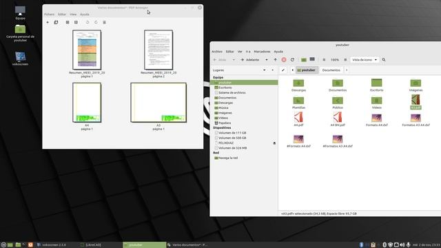The image size is (441, 248).
Task: Rotate pages right in PDF Arranger toolbar
Action: [96, 22]
